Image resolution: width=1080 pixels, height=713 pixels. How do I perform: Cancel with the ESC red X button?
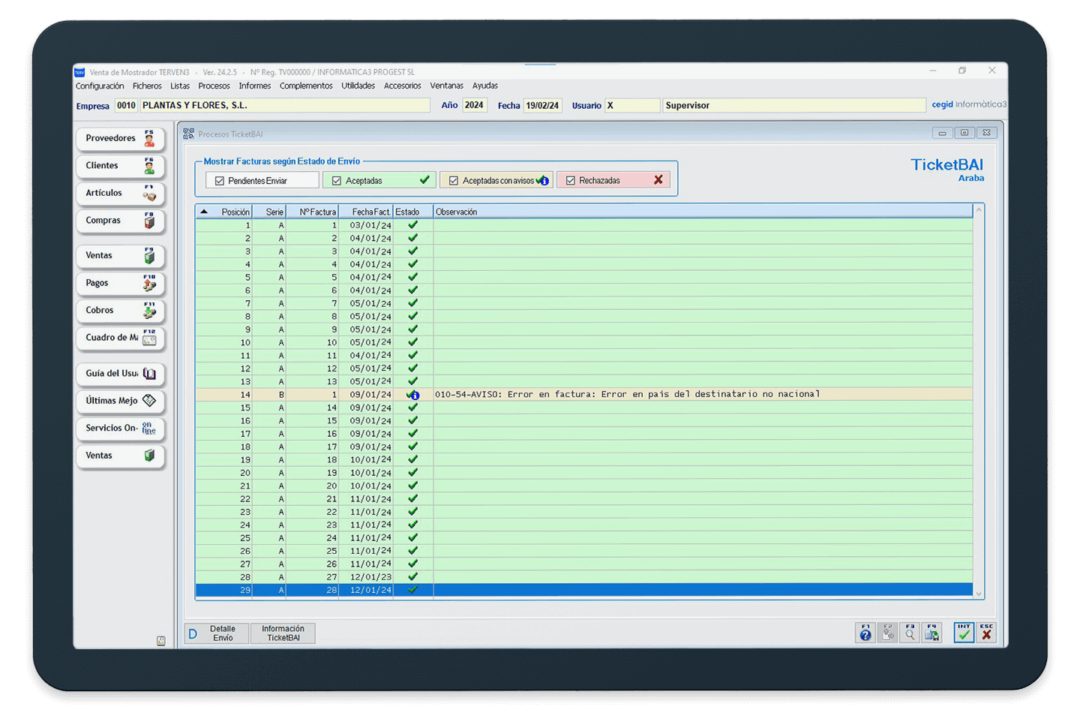pos(986,633)
